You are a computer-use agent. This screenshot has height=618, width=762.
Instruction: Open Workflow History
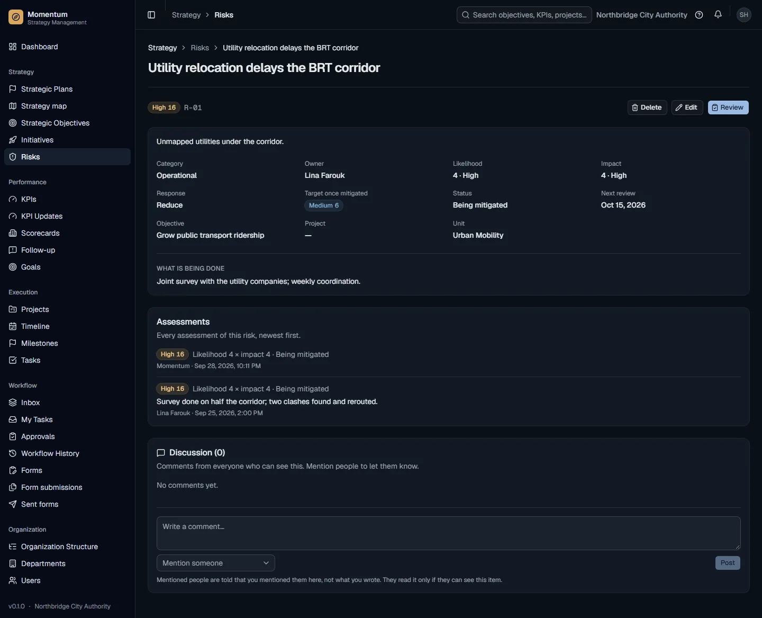click(x=67, y=453)
